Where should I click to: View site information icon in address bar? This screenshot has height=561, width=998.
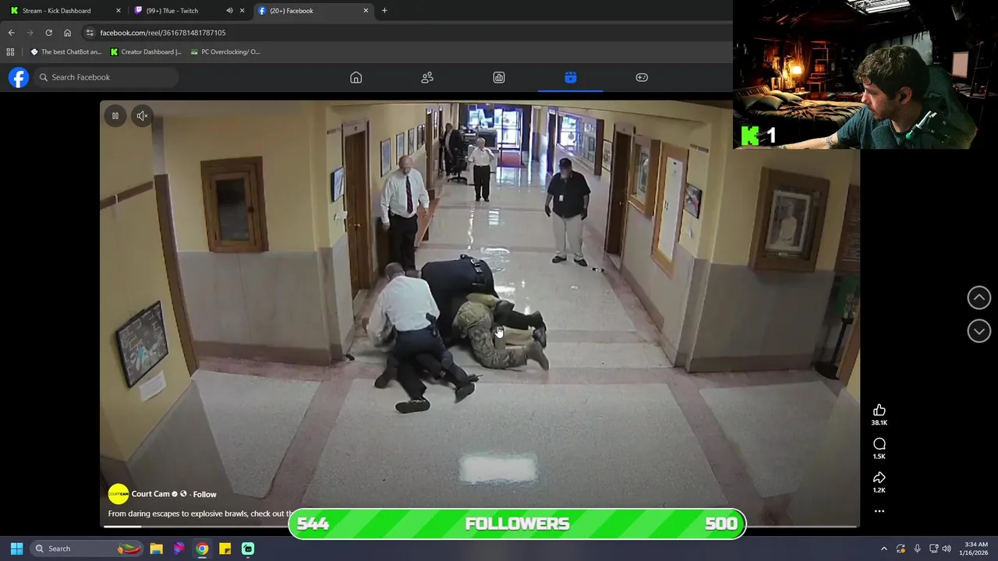point(90,33)
